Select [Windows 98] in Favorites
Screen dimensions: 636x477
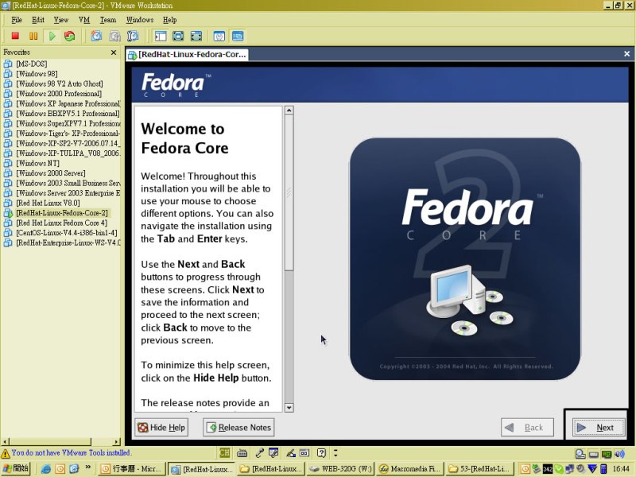tap(37, 74)
